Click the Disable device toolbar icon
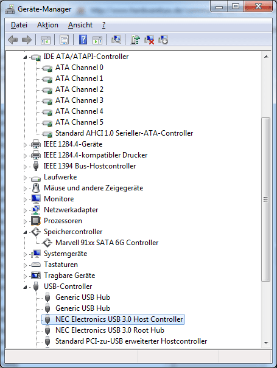 click(x=163, y=40)
